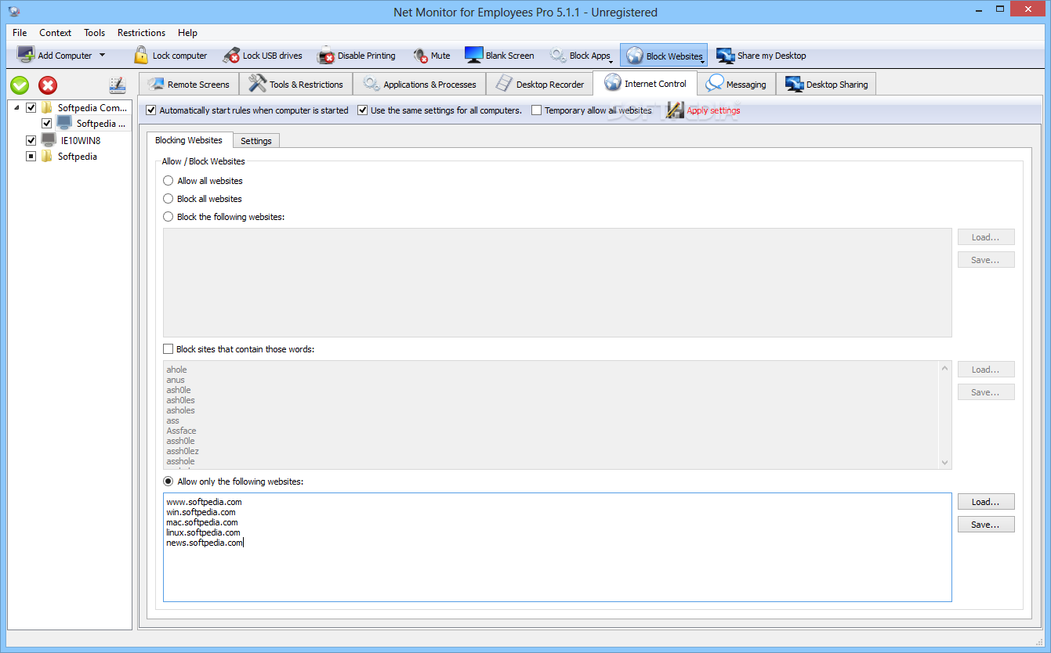Open the File menu
1051x653 pixels.
tap(20, 33)
